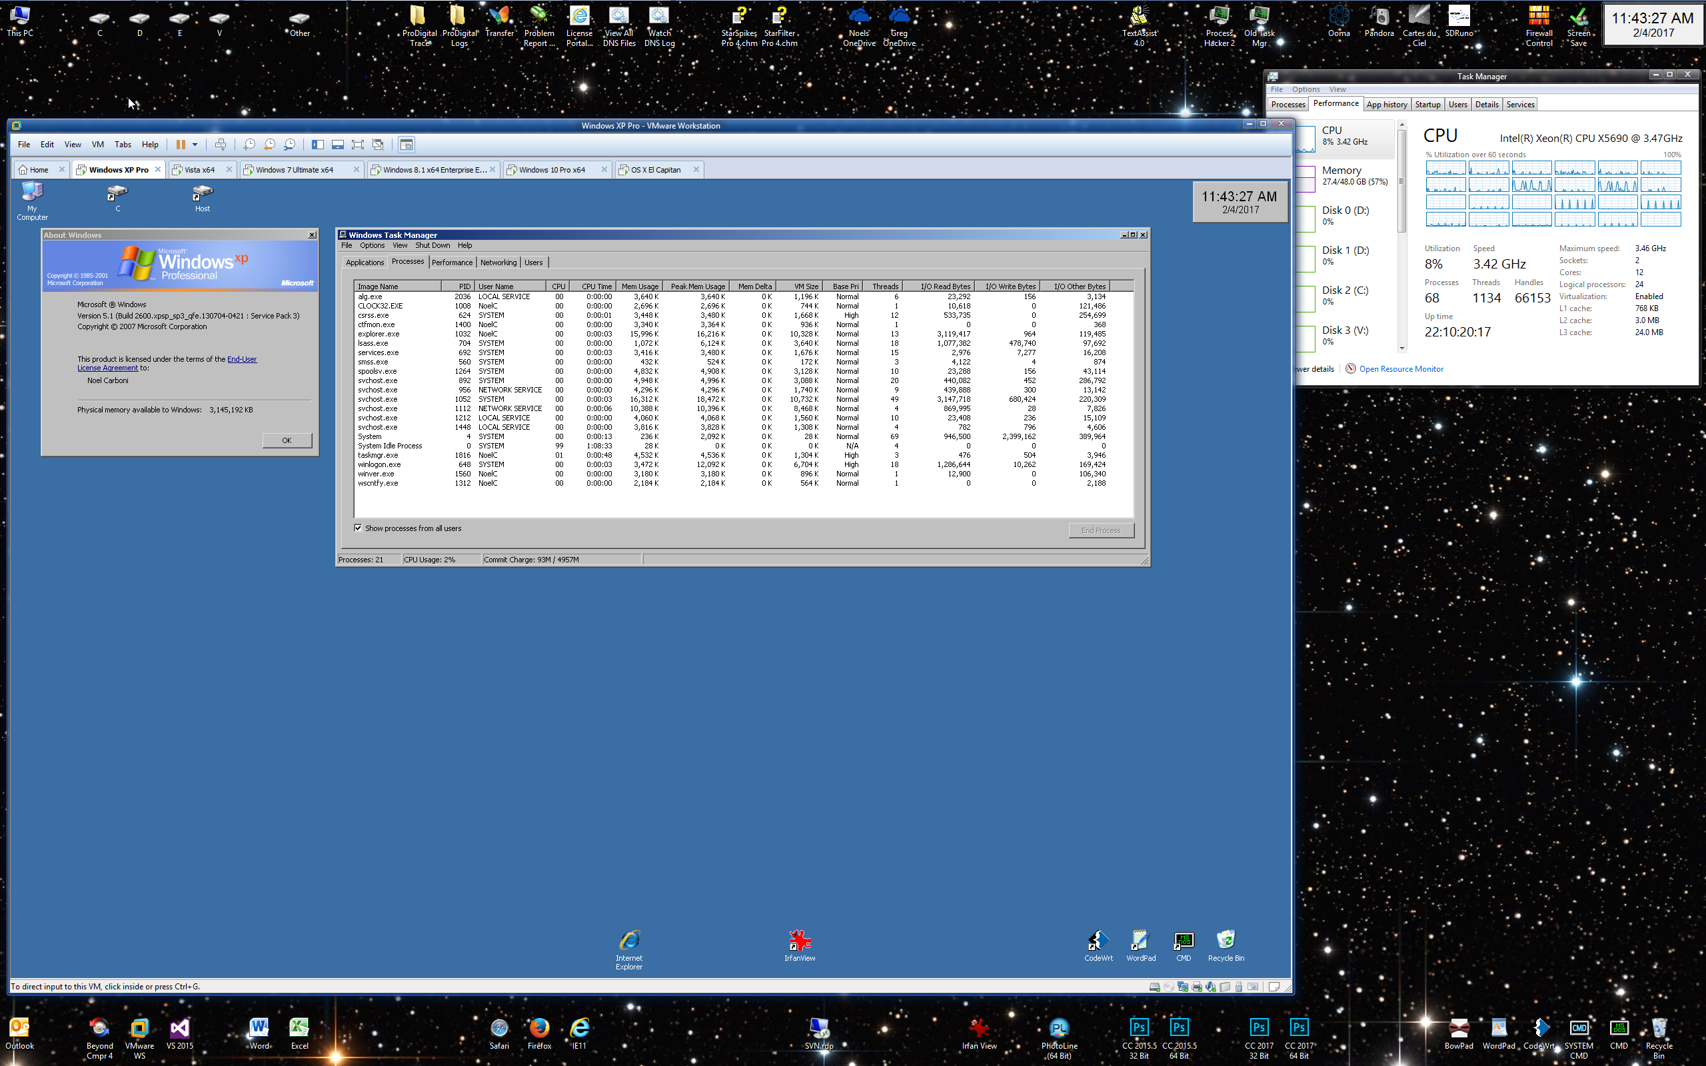Open the VM menu in VMware Workstation

[x=98, y=145]
